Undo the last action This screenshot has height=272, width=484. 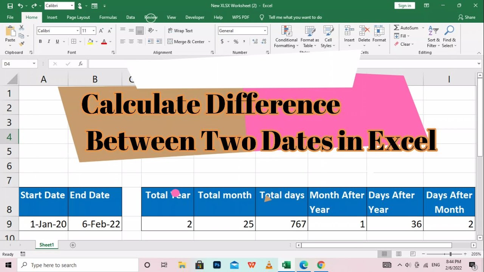[20, 6]
